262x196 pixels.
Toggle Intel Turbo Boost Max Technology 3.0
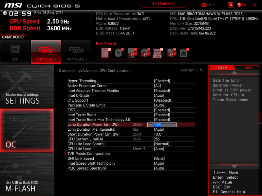(x=131, y=120)
